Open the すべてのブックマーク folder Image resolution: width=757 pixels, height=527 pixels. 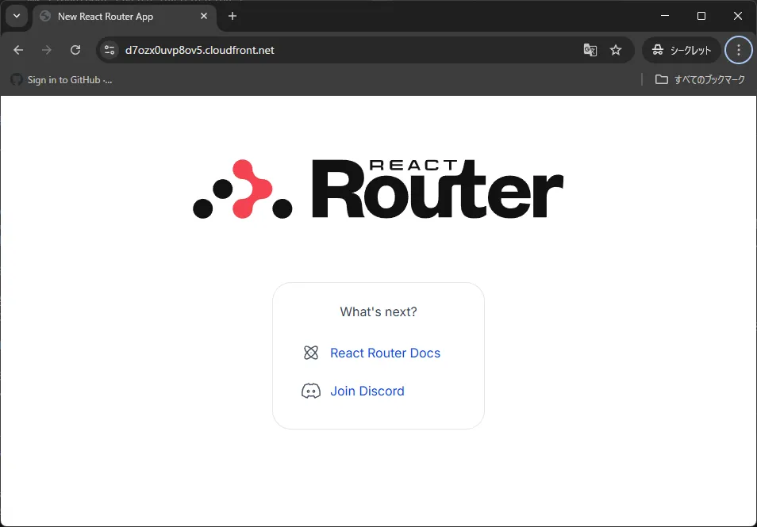click(700, 79)
